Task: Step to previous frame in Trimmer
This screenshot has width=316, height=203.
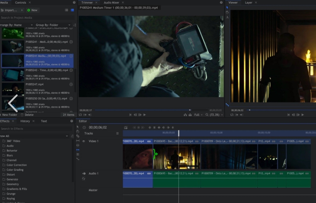Action: coord(135,115)
